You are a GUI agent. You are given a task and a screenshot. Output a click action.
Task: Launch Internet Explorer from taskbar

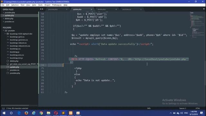tap(33, 113)
